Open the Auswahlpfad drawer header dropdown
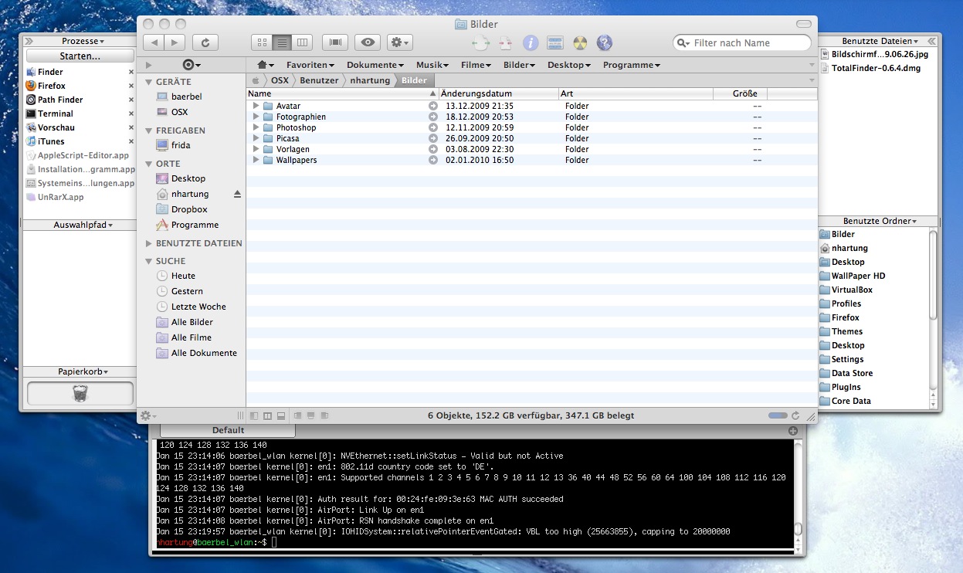The width and height of the screenshot is (963, 573). click(83, 225)
